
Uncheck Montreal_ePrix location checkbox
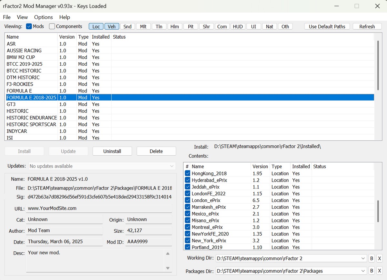click(188, 227)
